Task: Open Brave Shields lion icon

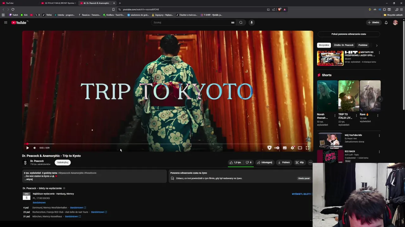Action: [x=279, y=9]
